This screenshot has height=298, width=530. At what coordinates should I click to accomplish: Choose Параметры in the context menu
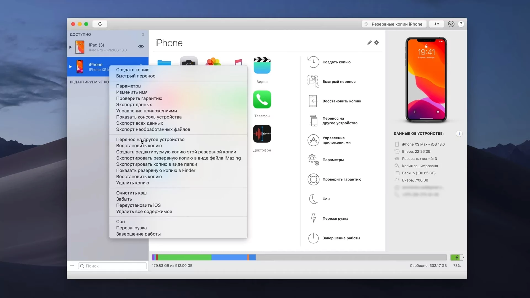(x=178, y=86)
